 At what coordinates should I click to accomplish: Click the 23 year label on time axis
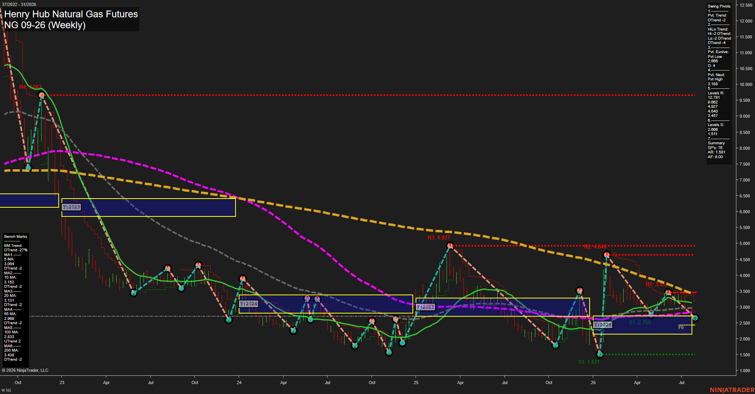pos(62,383)
